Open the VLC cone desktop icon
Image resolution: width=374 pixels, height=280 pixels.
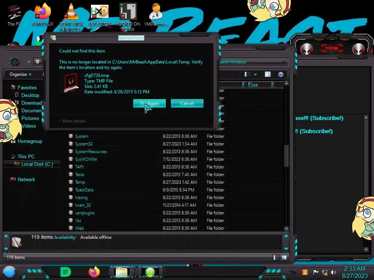point(71,17)
